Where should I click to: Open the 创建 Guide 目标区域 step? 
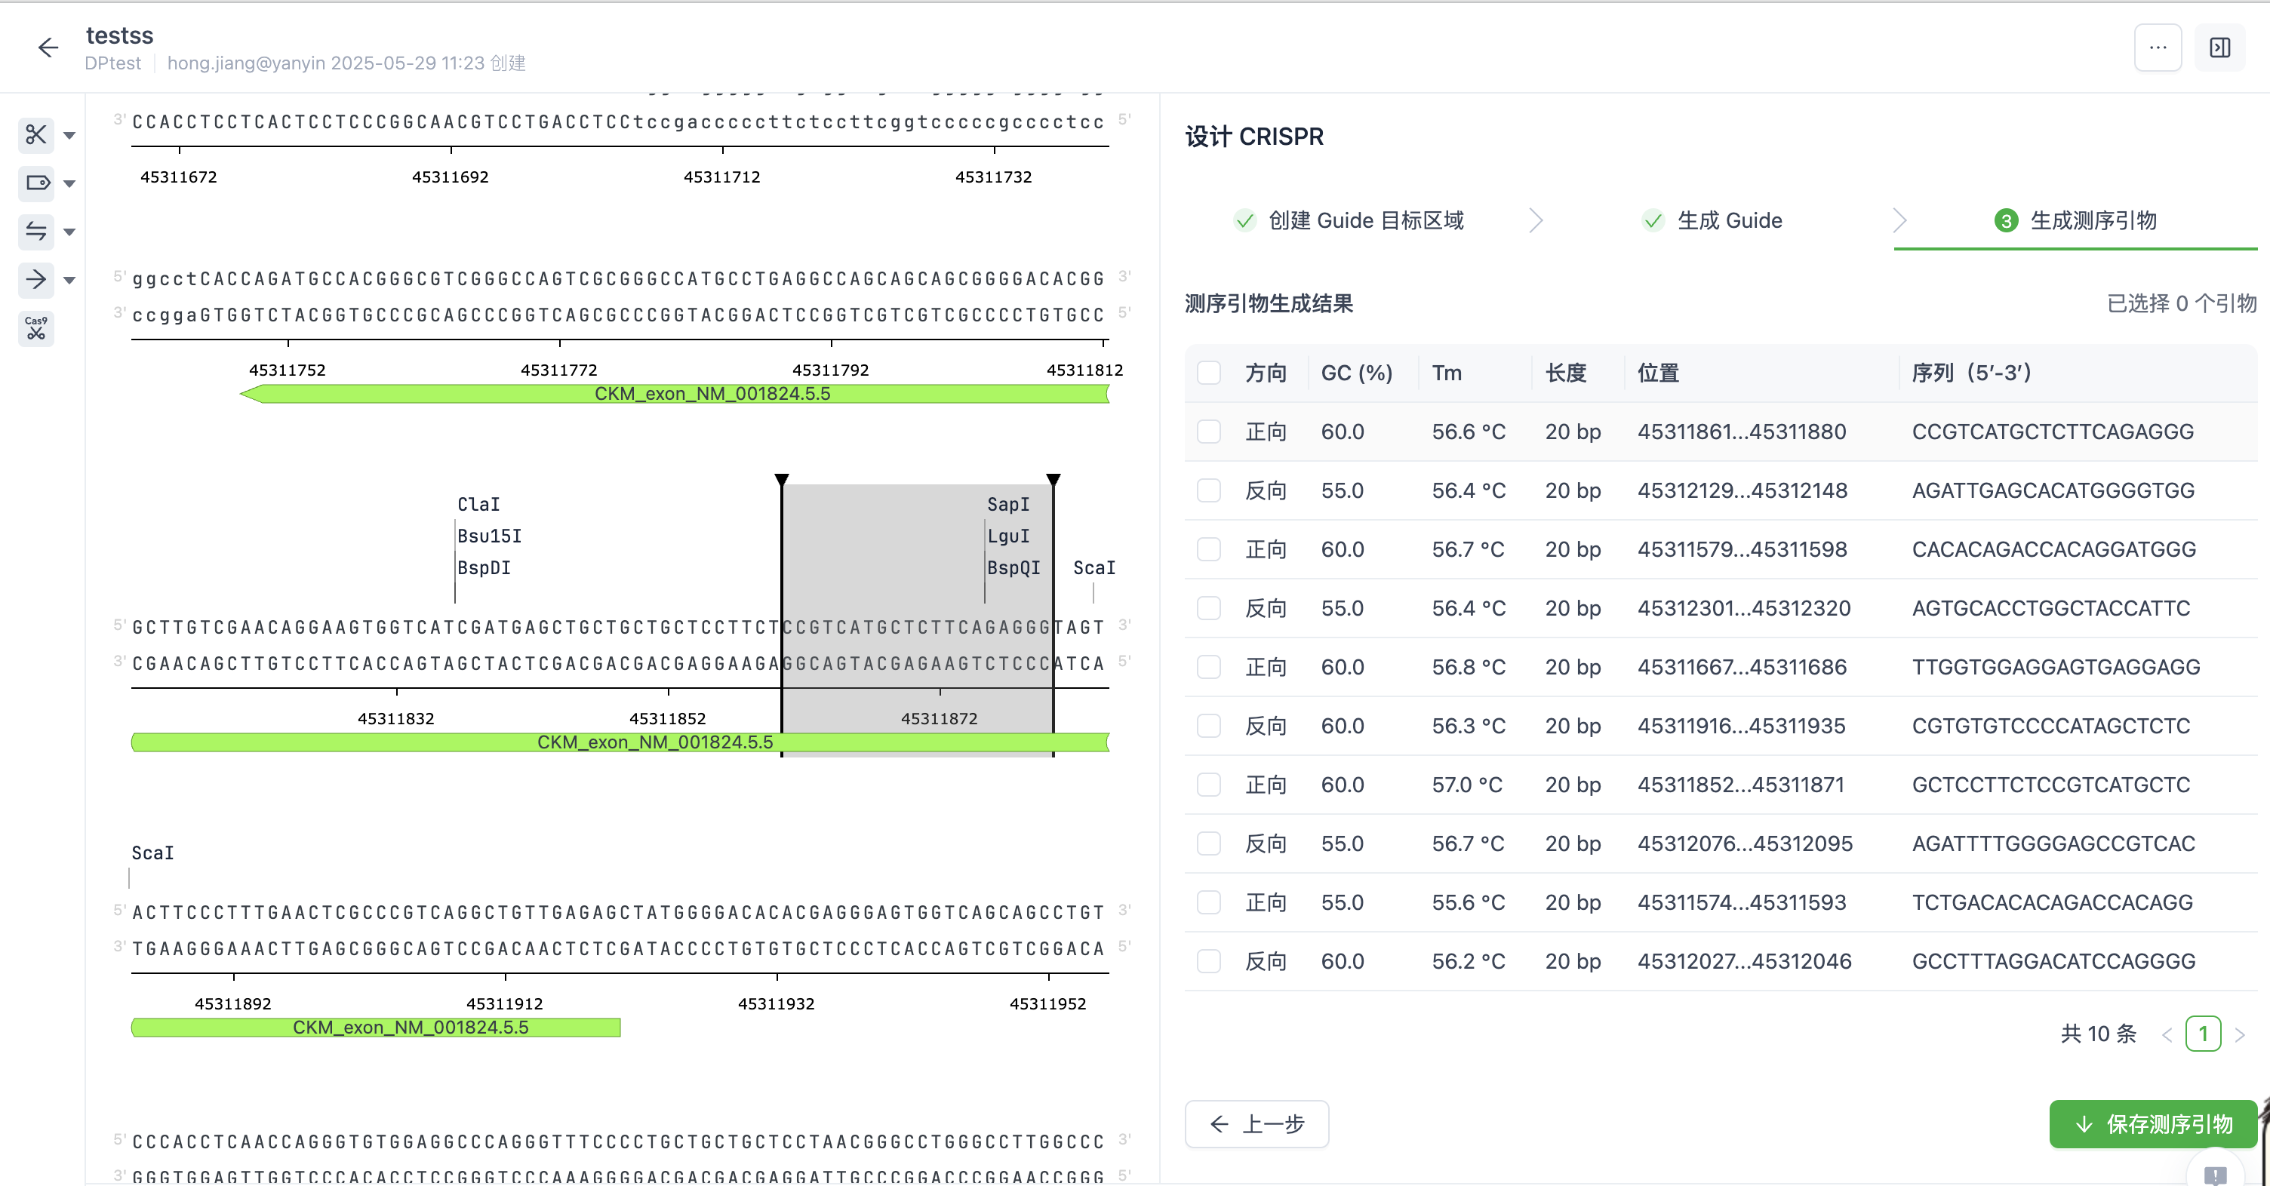[1349, 220]
